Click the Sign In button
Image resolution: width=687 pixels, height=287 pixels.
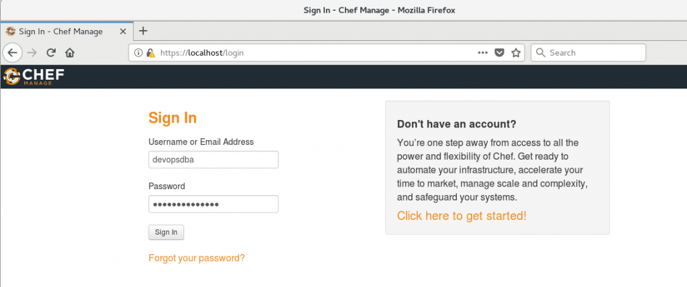pyautogui.click(x=166, y=232)
